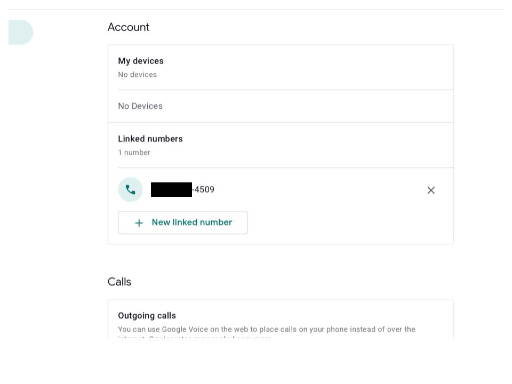
Task: Select the phone number ending in -4509
Action: [182, 190]
